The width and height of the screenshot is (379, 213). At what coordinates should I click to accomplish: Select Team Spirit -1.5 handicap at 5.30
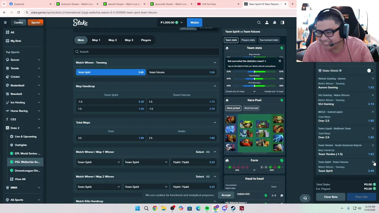point(111,101)
